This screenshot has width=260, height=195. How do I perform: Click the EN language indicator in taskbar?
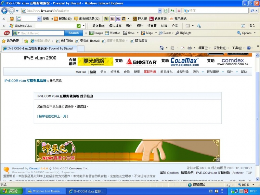tap(211, 191)
